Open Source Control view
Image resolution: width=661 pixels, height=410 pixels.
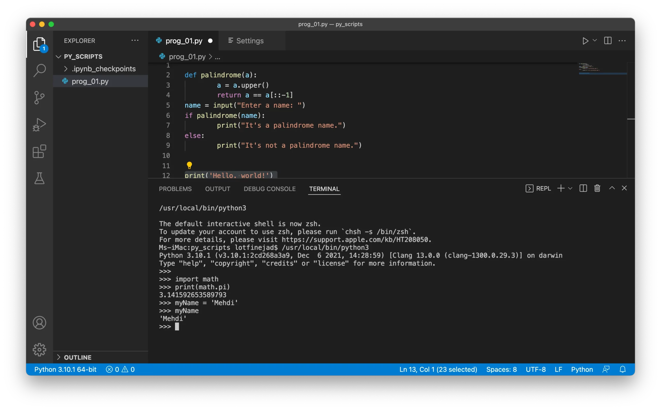point(40,98)
